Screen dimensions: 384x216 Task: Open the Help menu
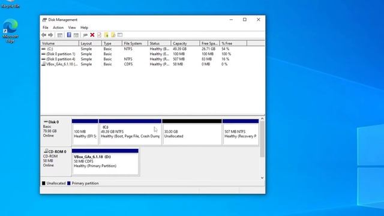click(84, 28)
